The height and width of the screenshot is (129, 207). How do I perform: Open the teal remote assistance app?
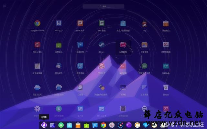click(x=166, y=66)
